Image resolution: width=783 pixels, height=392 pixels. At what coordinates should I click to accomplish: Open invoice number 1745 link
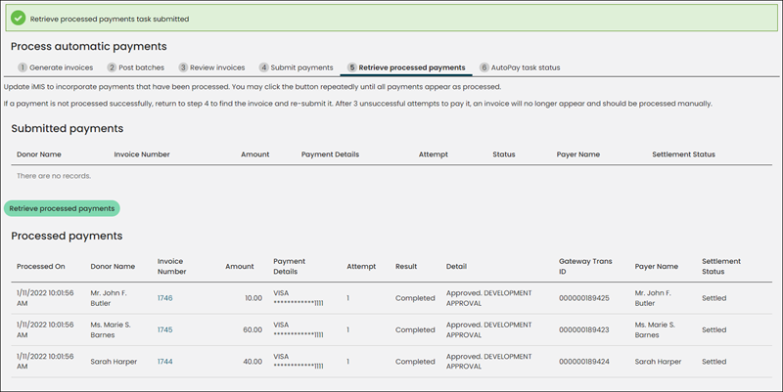[x=164, y=330]
